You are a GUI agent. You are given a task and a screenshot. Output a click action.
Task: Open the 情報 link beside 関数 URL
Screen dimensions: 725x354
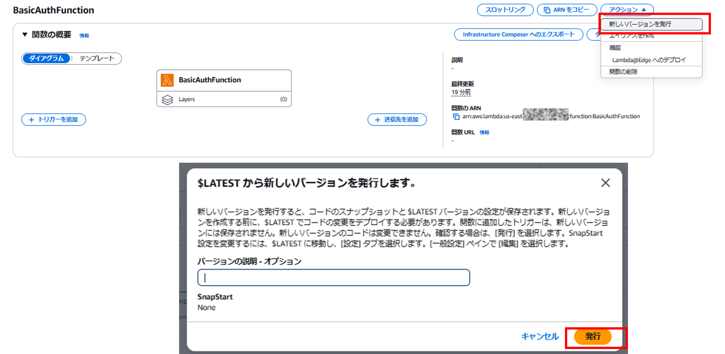[484, 132]
